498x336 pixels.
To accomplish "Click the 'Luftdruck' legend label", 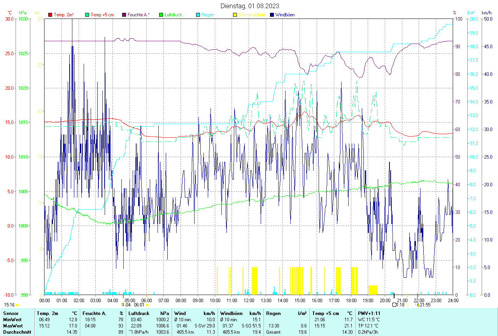I will tap(173, 15).
